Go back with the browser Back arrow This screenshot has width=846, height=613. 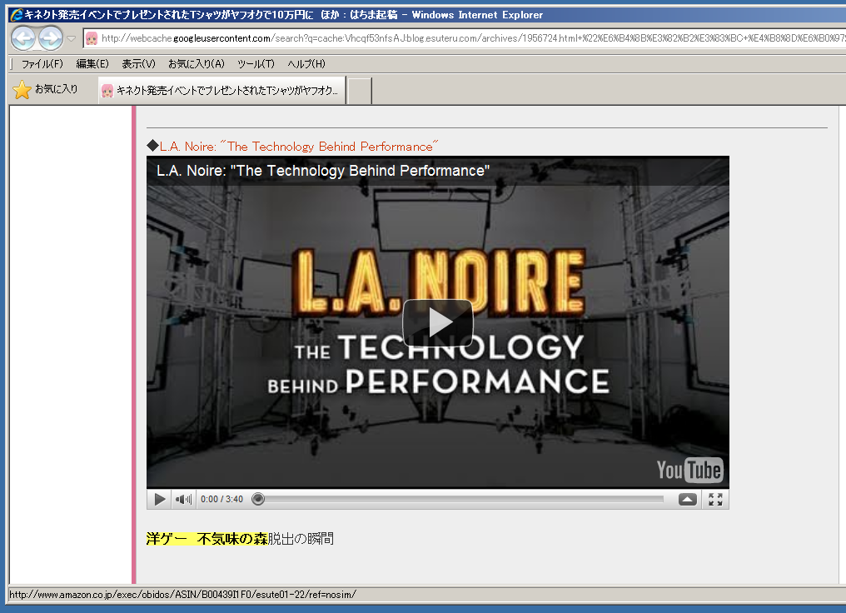[23, 38]
